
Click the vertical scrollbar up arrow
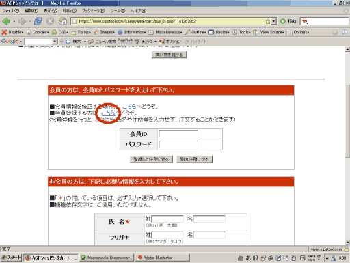pyautogui.click(x=347, y=49)
